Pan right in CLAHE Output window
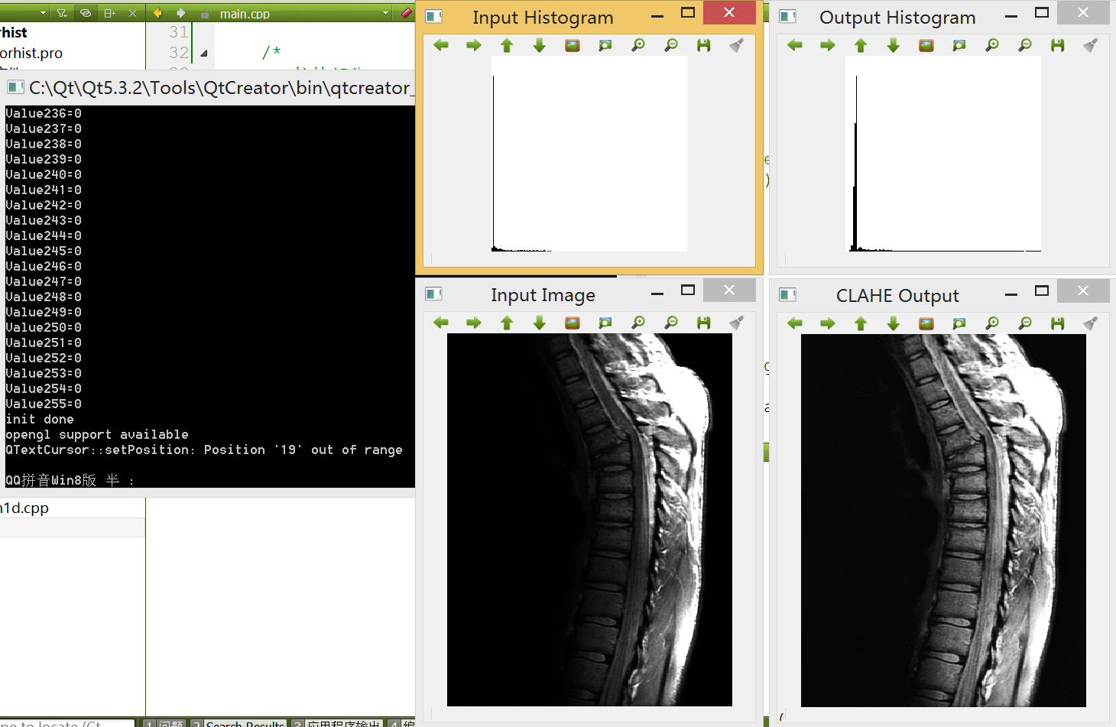 coord(828,323)
